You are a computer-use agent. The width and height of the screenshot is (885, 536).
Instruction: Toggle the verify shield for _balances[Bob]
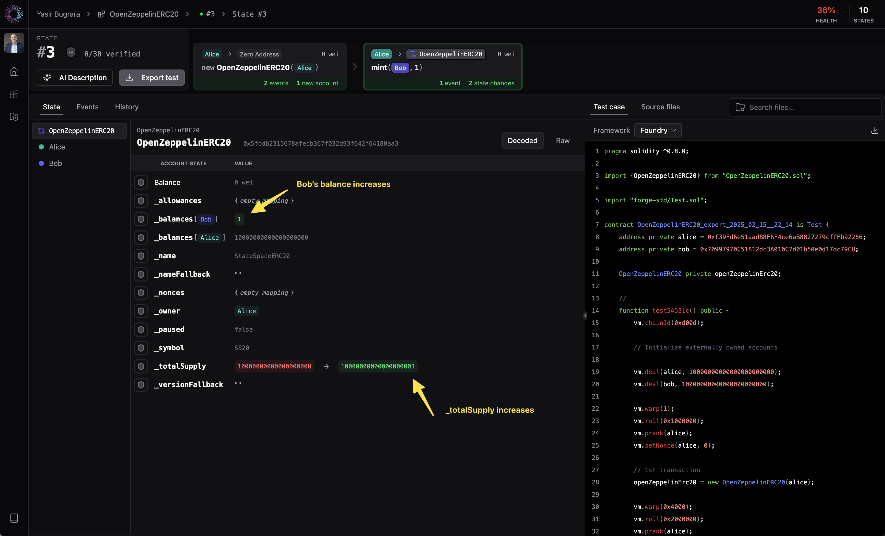coord(141,219)
